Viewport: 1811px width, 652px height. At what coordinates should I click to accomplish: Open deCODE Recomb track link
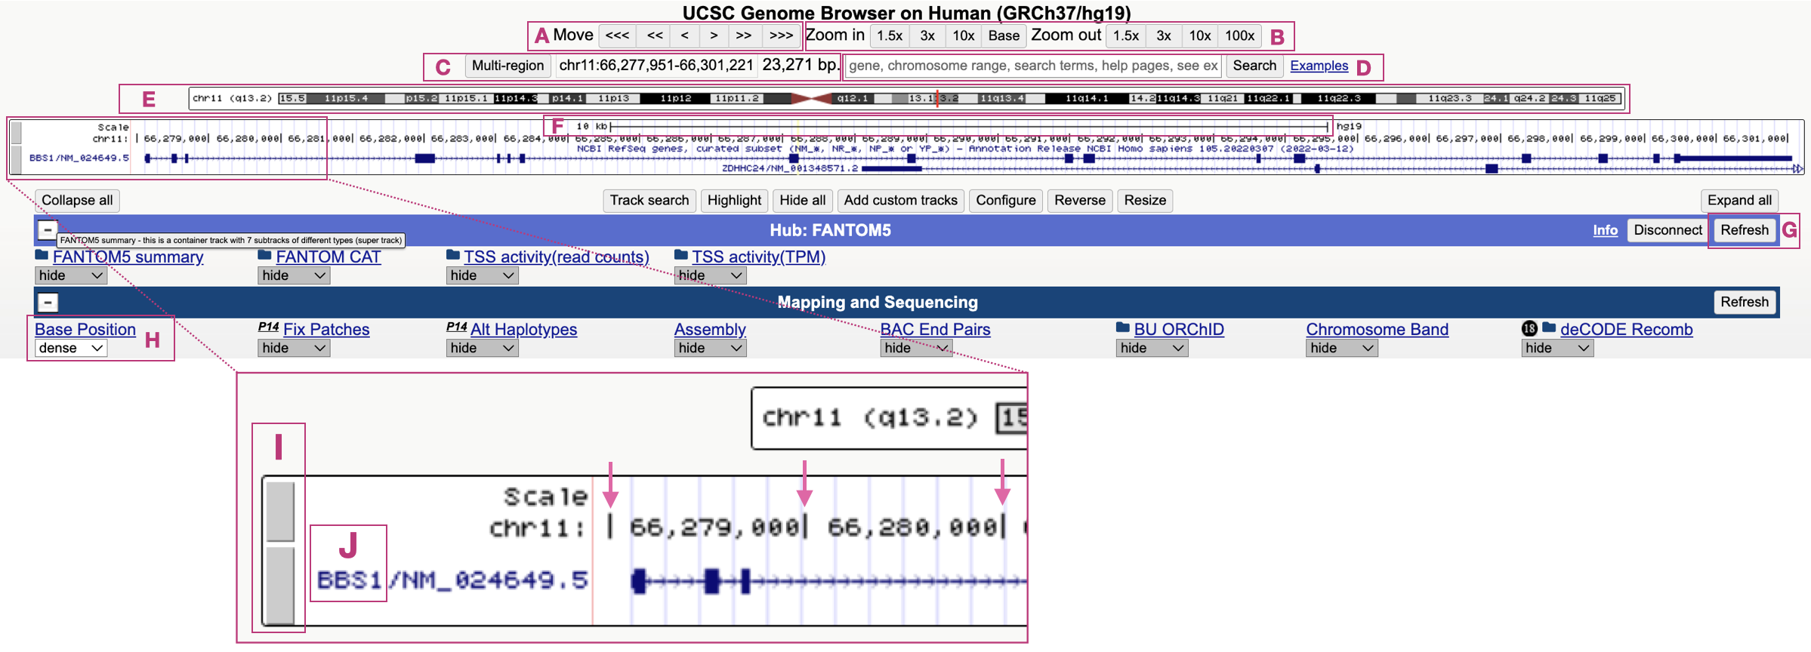pyautogui.click(x=1626, y=330)
